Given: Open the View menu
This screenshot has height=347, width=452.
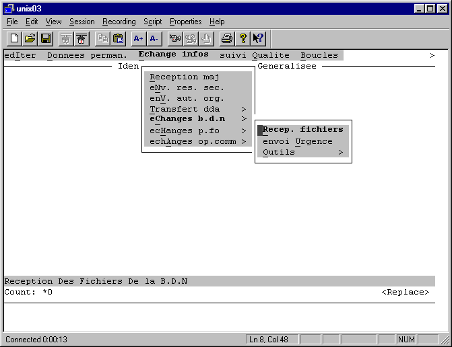Looking at the screenshot, I should 53,22.
